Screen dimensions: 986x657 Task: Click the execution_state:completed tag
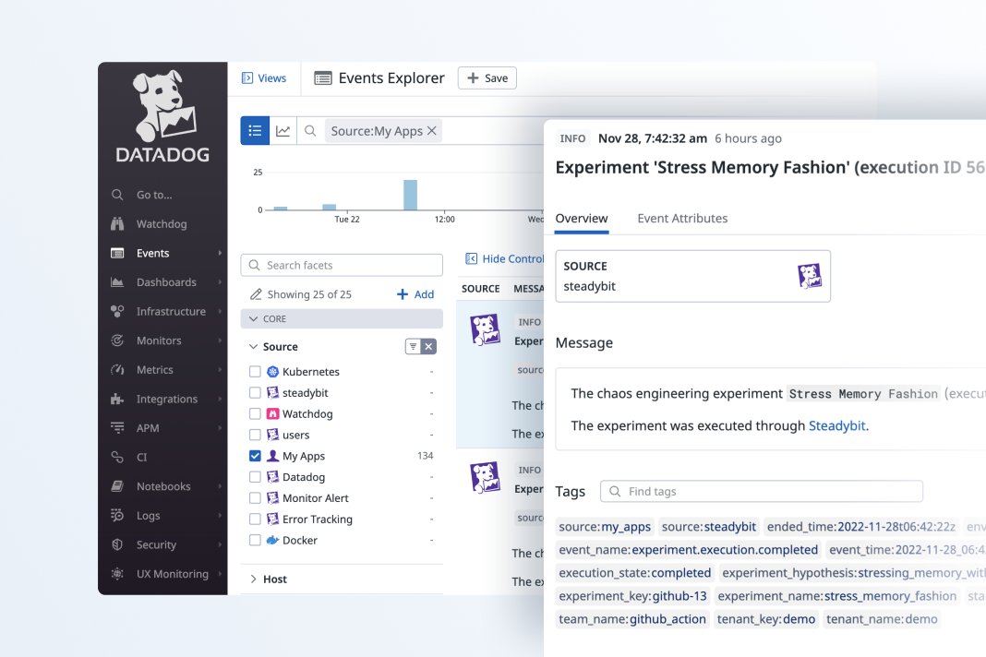pos(635,573)
